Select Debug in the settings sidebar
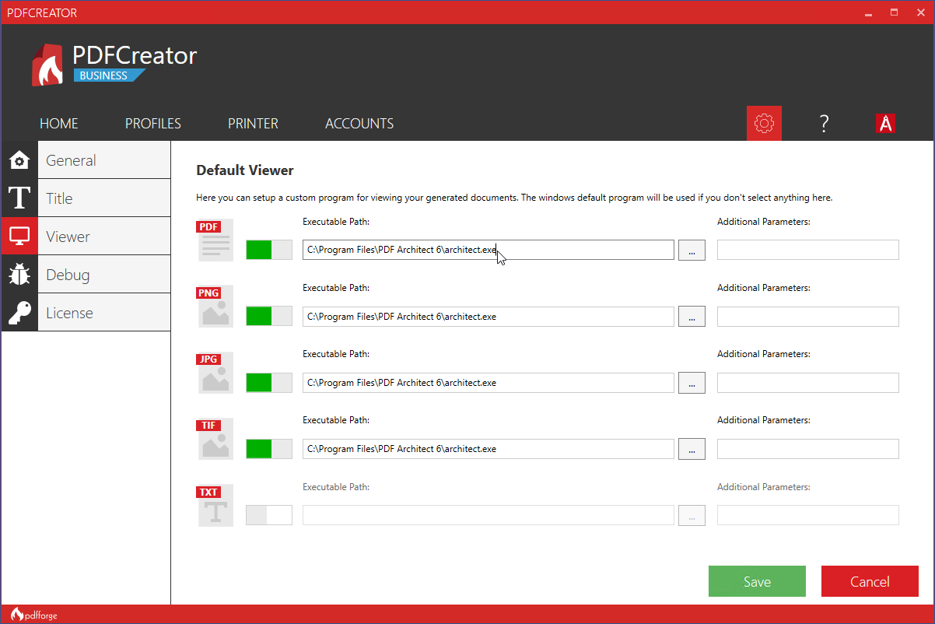Viewport: 935px width, 624px height. pos(103,275)
